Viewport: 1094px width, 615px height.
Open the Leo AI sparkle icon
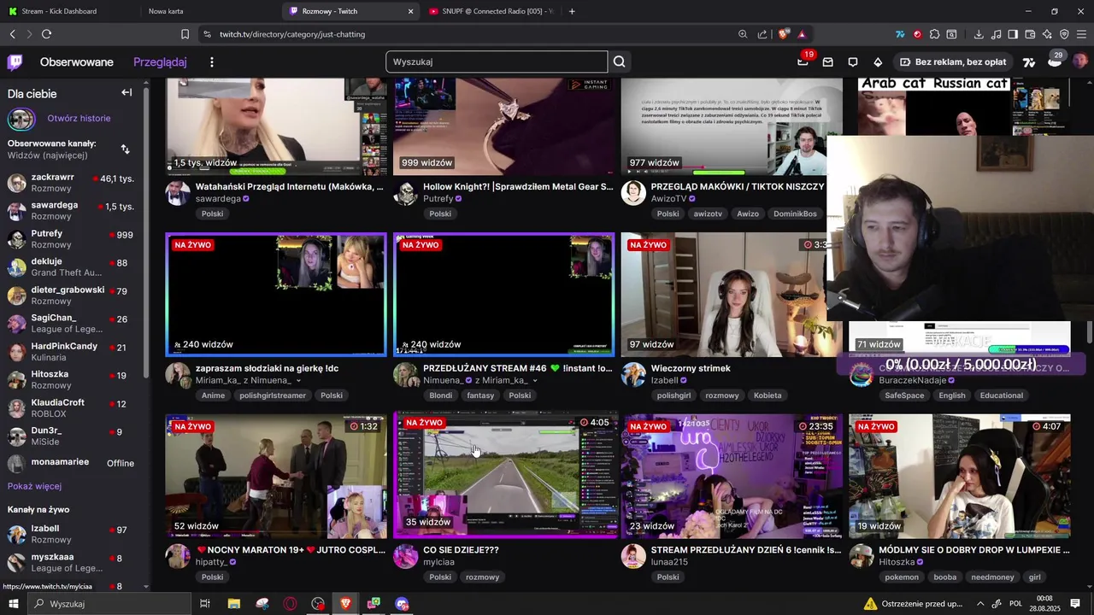[x=1047, y=34]
